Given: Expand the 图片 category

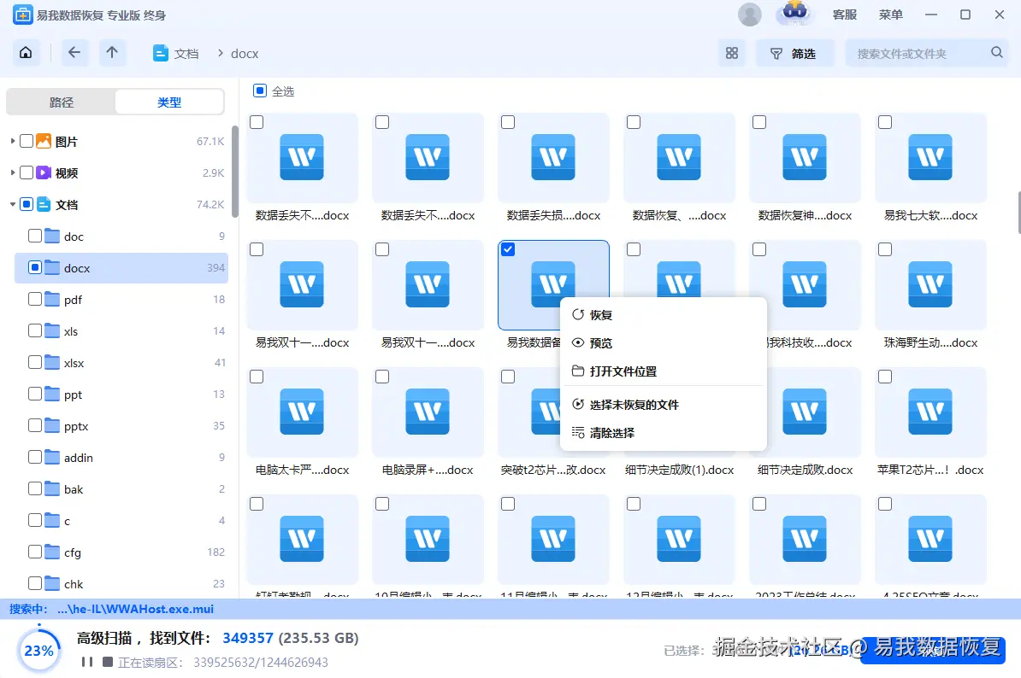Looking at the screenshot, I should tap(12, 141).
